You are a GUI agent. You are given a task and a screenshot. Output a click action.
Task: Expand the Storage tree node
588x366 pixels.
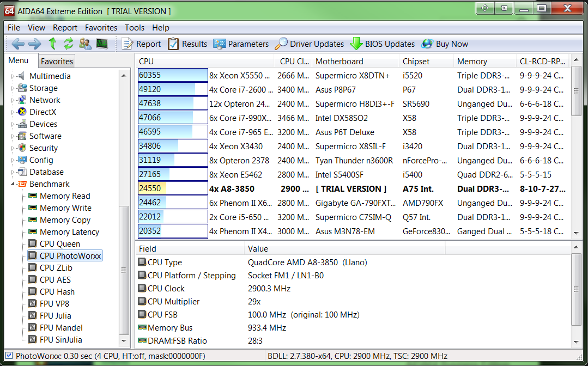[13, 88]
